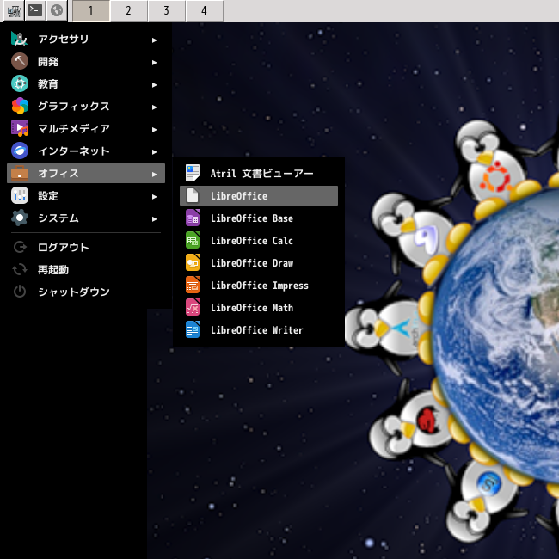Click the LibreOffice Base database icon
Viewport: 559px width, 559px height.
tap(193, 218)
